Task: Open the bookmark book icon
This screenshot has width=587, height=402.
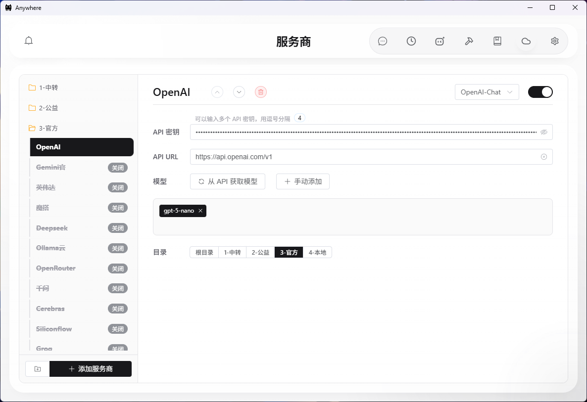Action: click(x=497, y=41)
